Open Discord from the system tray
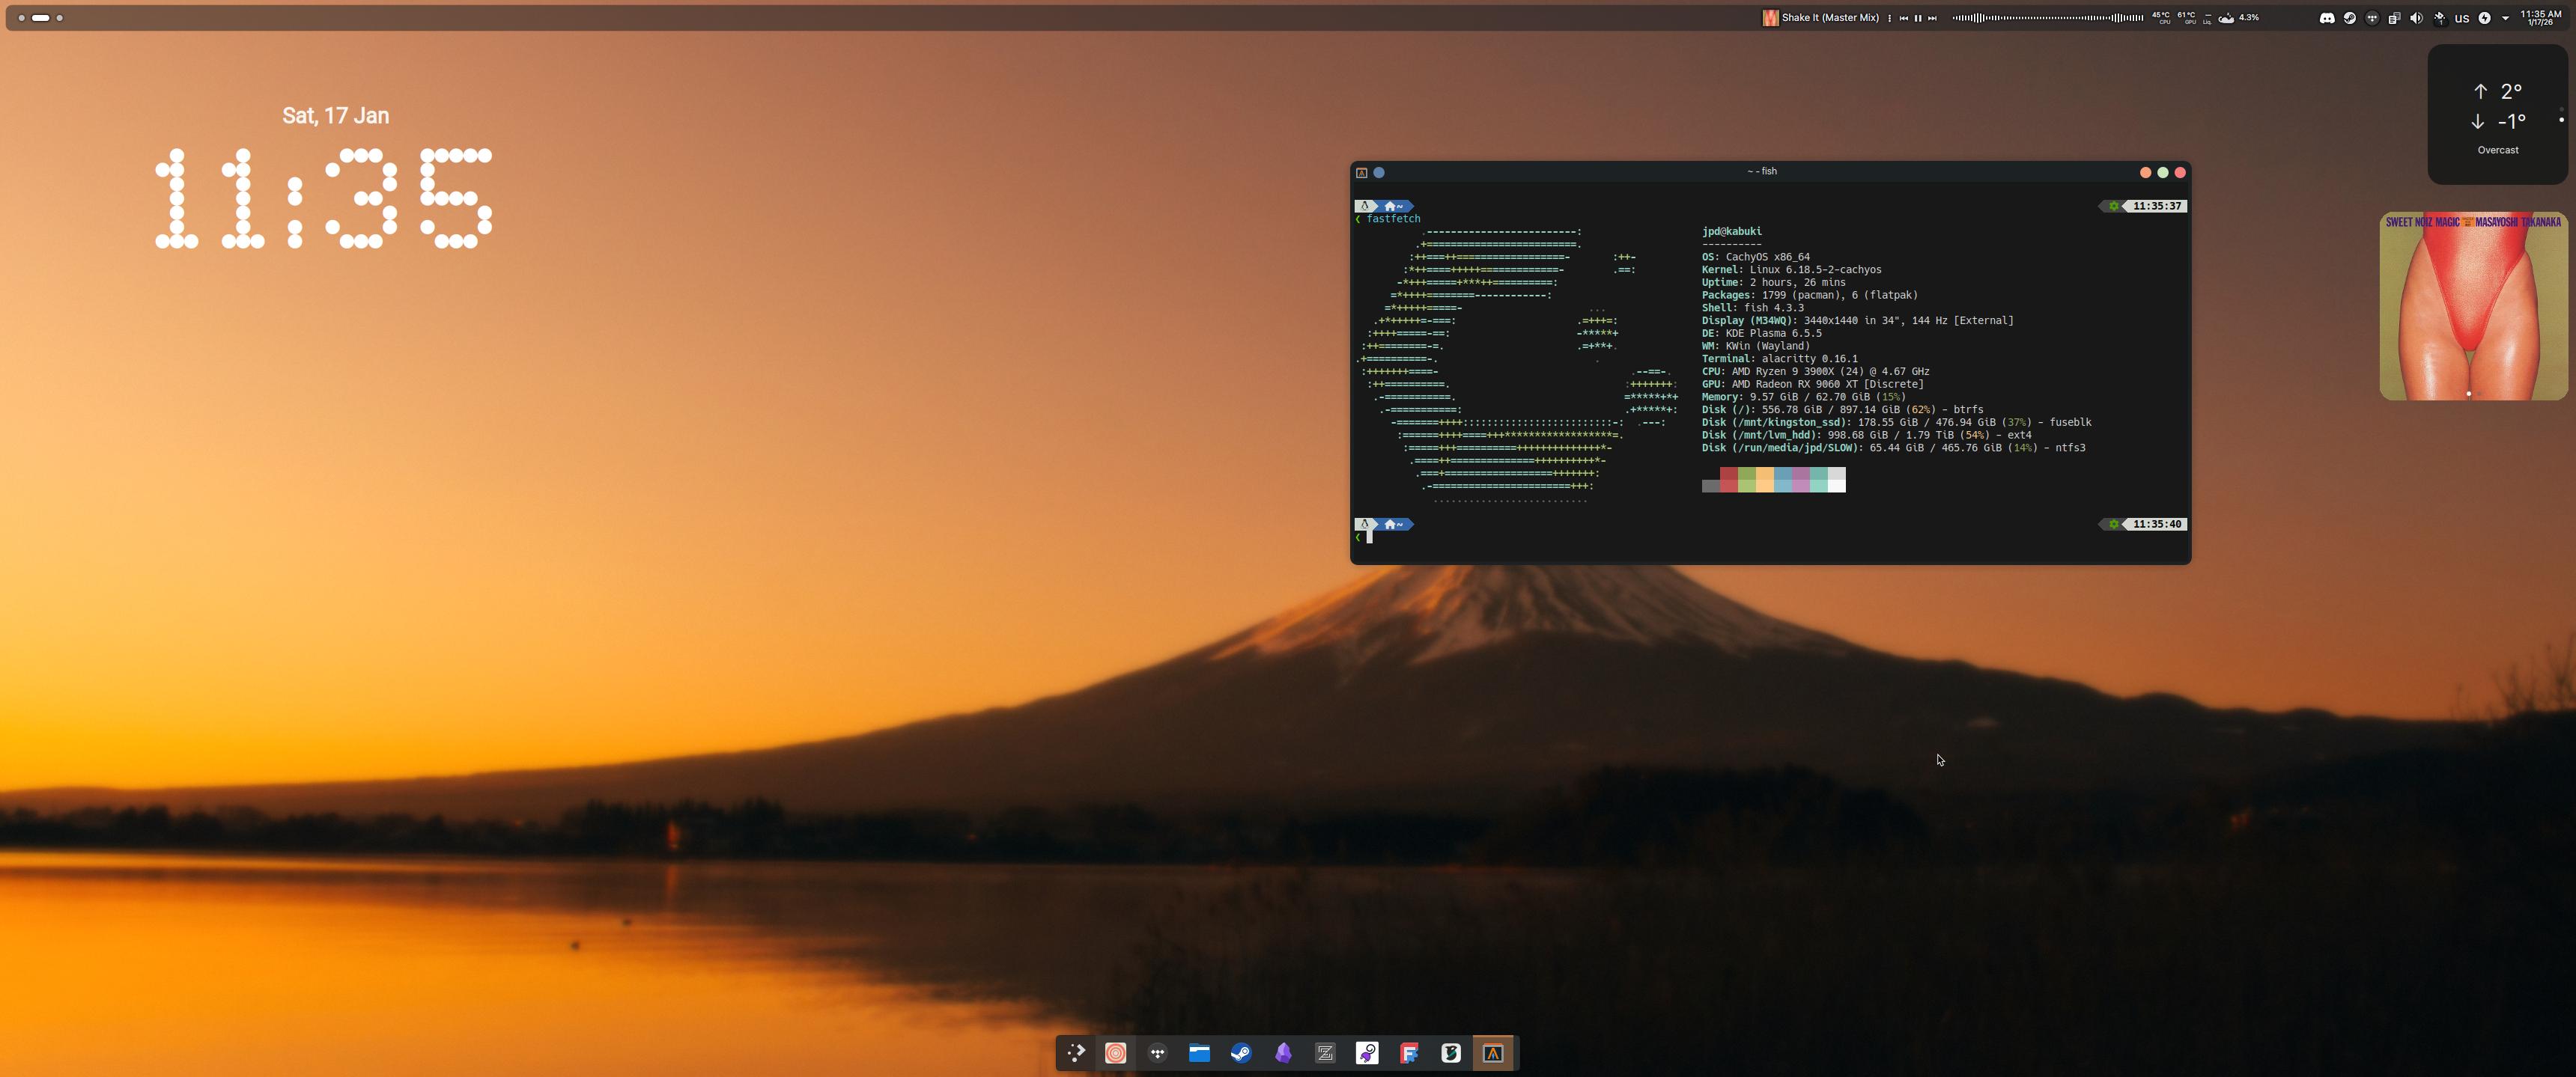2576x1077 pixels. 2327,18
